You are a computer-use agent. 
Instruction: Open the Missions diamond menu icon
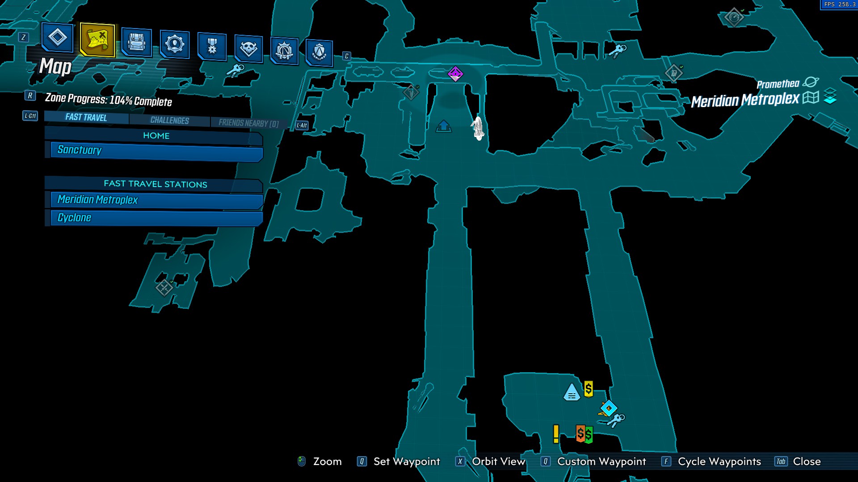57,37
